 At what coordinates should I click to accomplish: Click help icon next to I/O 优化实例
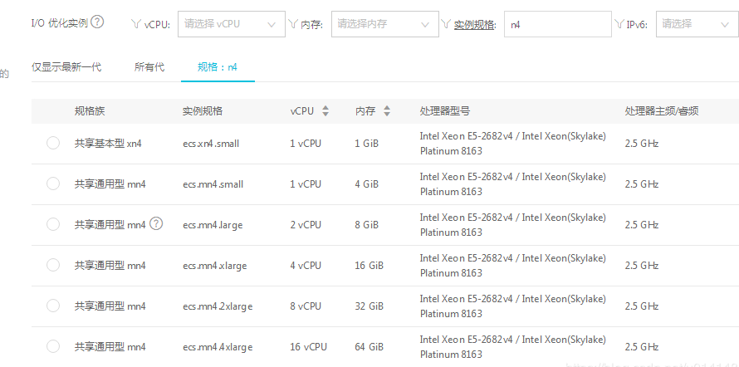point(97,22)
